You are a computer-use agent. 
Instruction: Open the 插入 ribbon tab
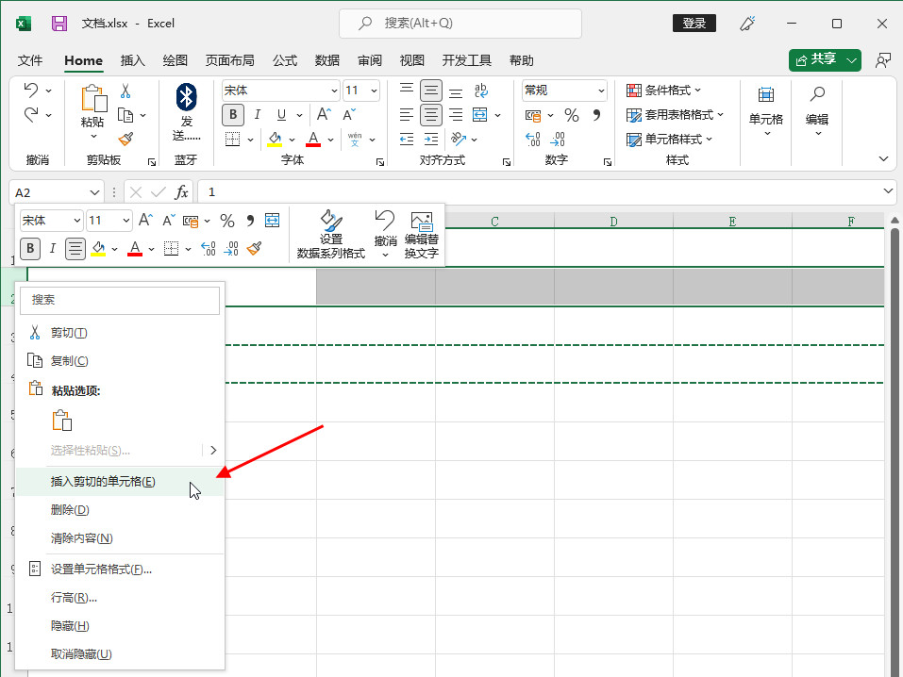[x=132, y=60]
